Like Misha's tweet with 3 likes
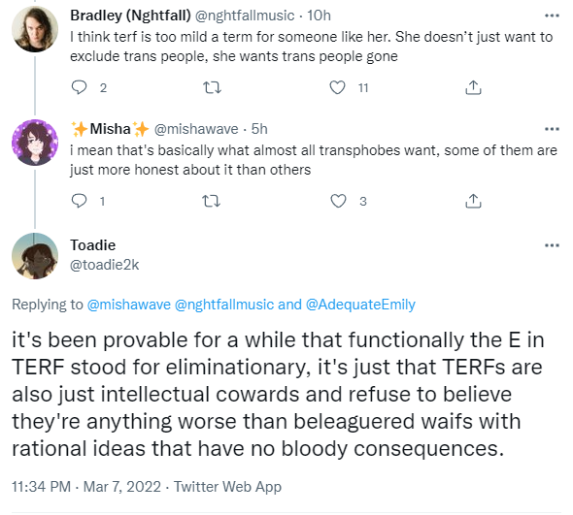573x515 pixels. (338, 201)
